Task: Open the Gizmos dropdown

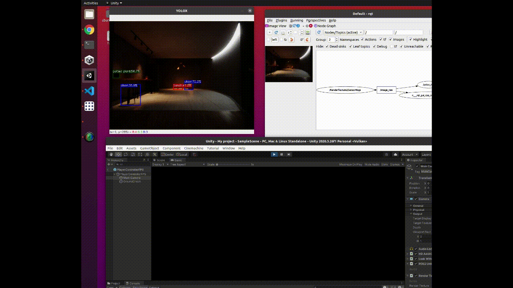Action: pos(396,164)
